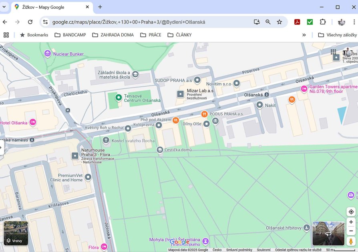Reload the current page

[30, 22]
